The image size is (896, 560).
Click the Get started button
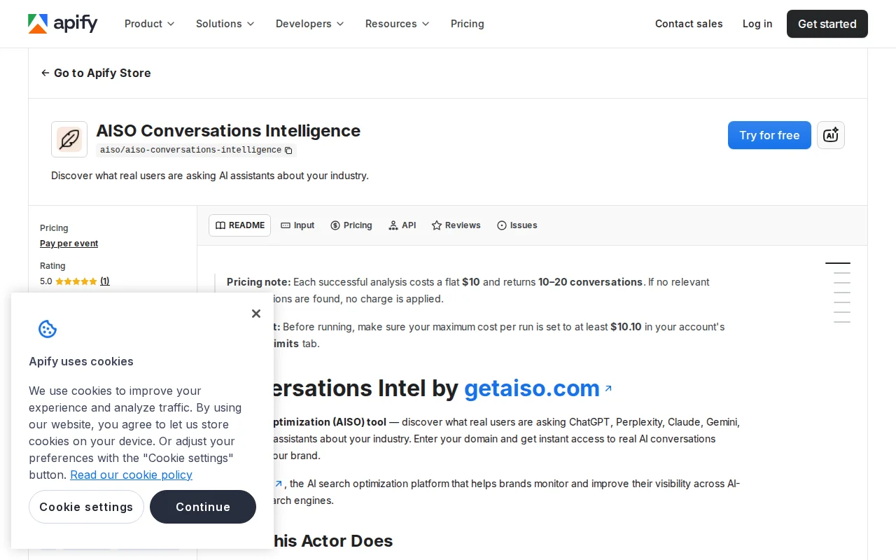pos(827,24)
